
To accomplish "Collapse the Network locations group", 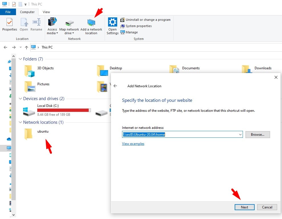I will (x=20, y=122).
